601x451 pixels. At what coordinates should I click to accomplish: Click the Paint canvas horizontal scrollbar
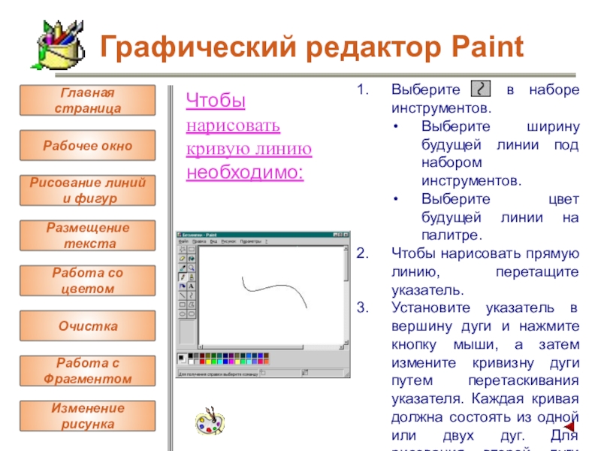point(271,347)
